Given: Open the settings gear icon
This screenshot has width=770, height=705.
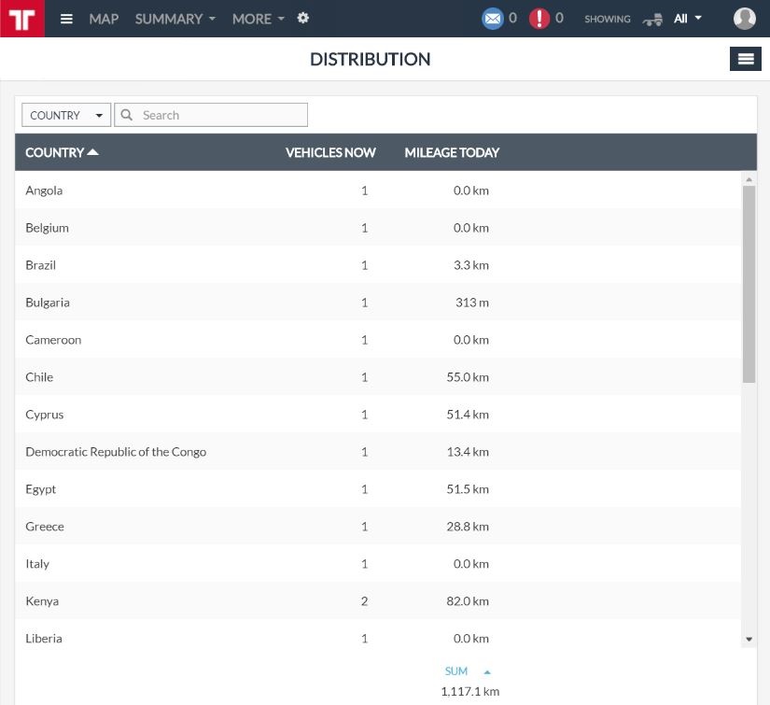Looking at the screenshot, I should pos(303,19).
